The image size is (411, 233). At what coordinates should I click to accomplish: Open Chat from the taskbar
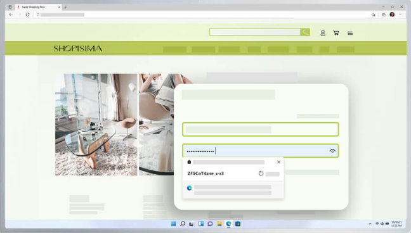click(210, 224)
